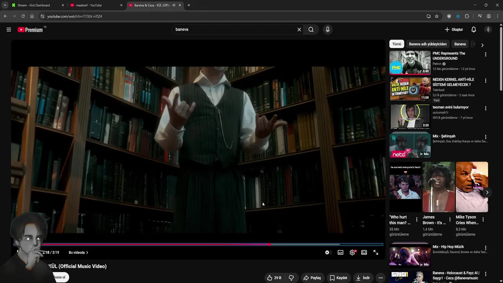Screen dimensions: 503x283
Task: Click the Paylaş share button
Action: pos(312,278)
